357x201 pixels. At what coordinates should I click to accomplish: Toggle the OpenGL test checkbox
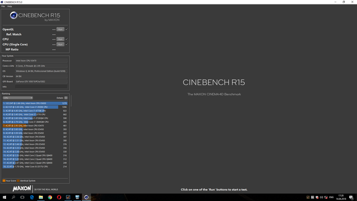[67, 29]
